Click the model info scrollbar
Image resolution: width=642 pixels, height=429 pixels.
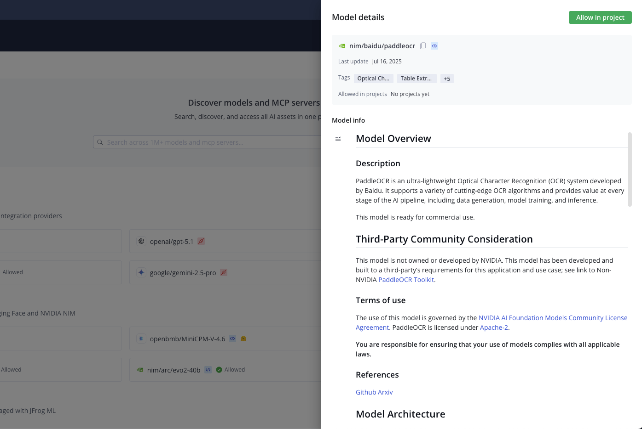pyautogui.click(x=630, y=169)
